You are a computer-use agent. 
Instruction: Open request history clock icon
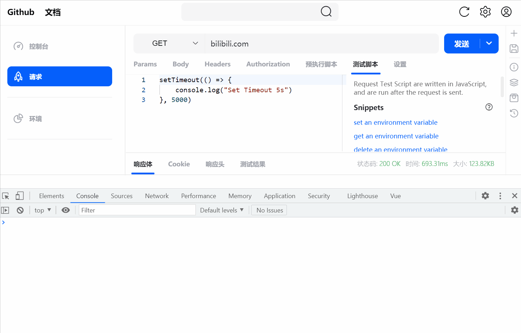click(x=514, y=113)
